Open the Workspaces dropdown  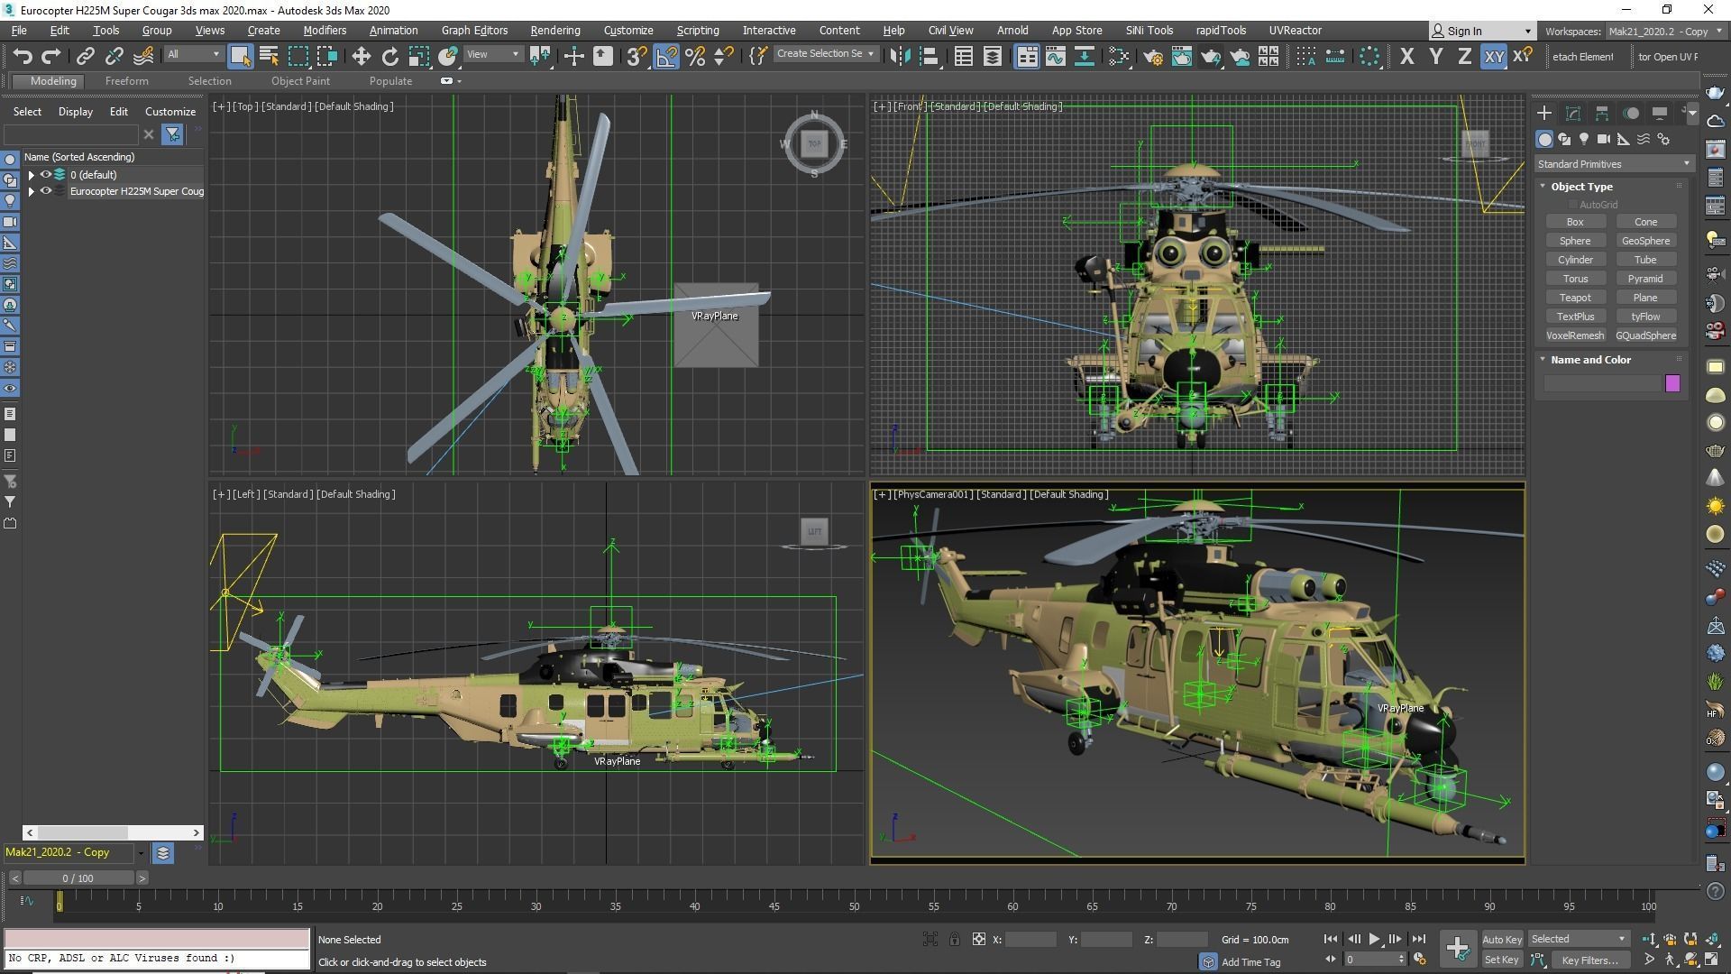pos(1664,32)
